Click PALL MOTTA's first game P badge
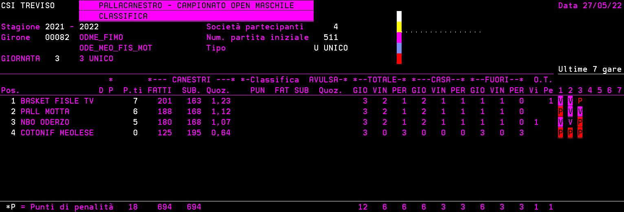 560,112
